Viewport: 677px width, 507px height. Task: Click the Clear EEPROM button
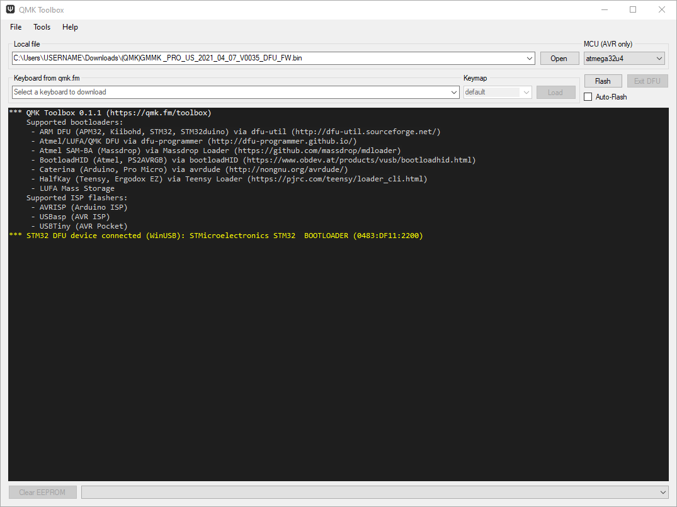coord(42,492)
